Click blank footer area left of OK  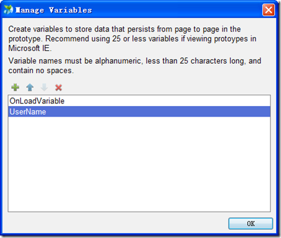pyautogui.click(x=116, y=224)
